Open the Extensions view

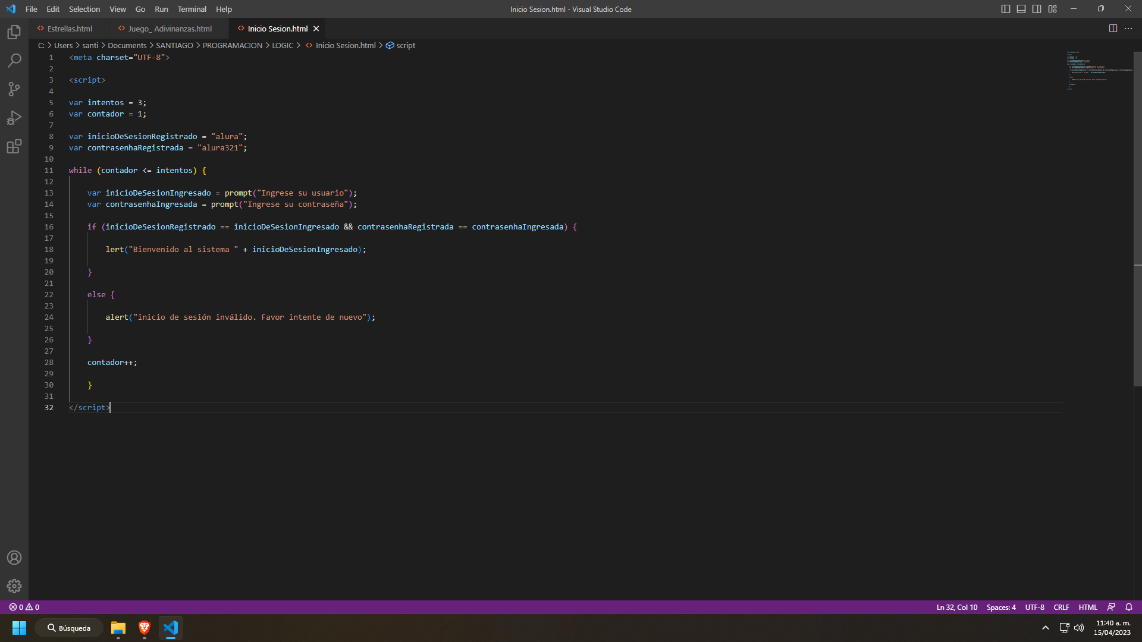click(14, 146)
